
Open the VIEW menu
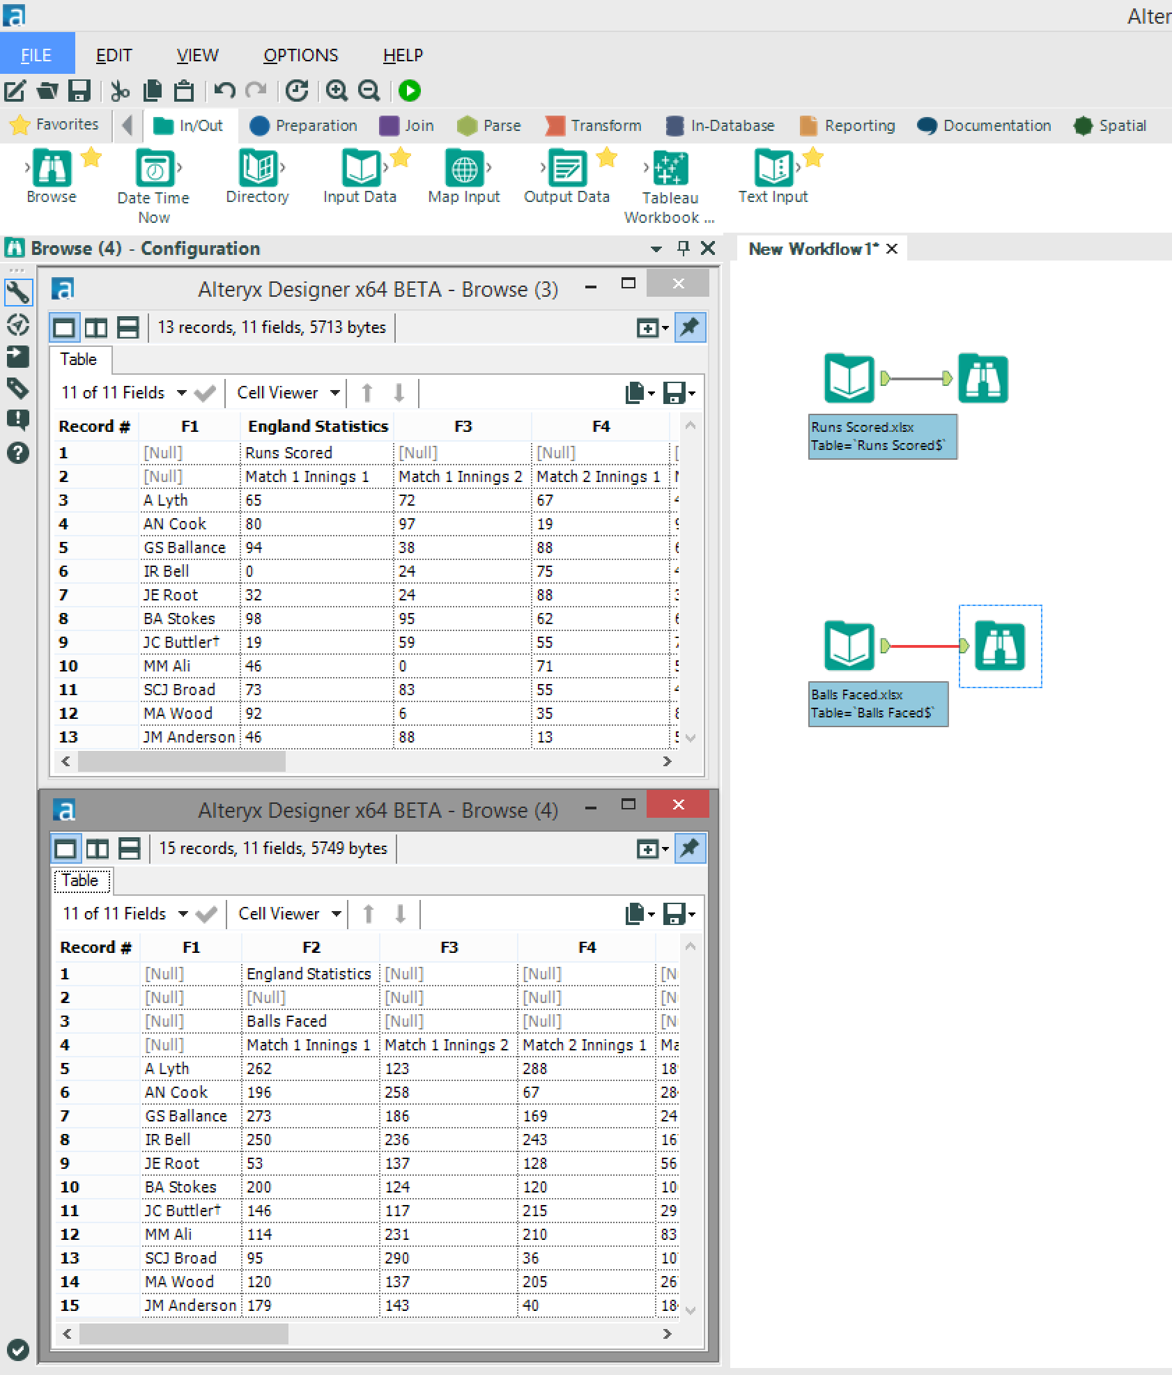point(198,55)
